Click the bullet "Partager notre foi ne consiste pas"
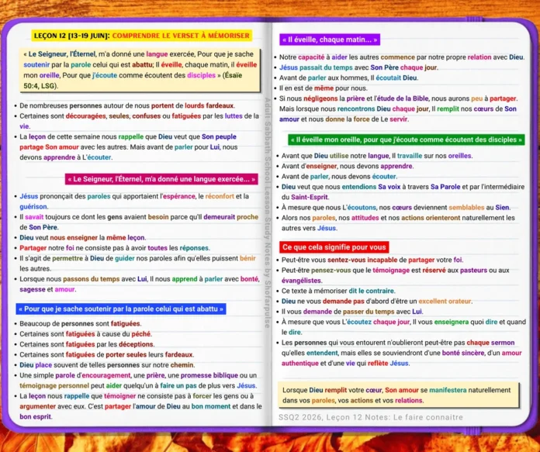This screenshot has height=452, width=540. click(x=115, y=248)
